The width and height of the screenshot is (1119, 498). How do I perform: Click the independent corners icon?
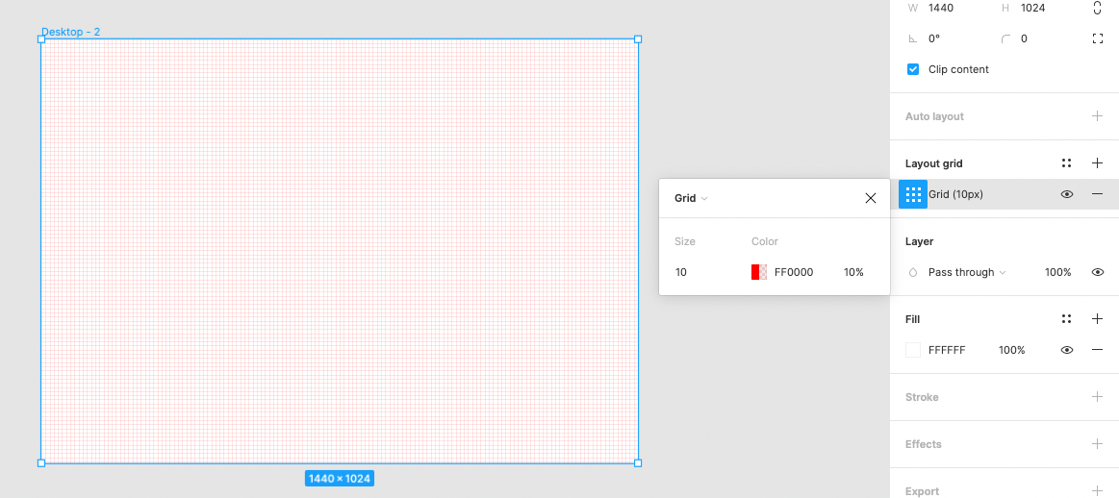[x=1098, y=38]
